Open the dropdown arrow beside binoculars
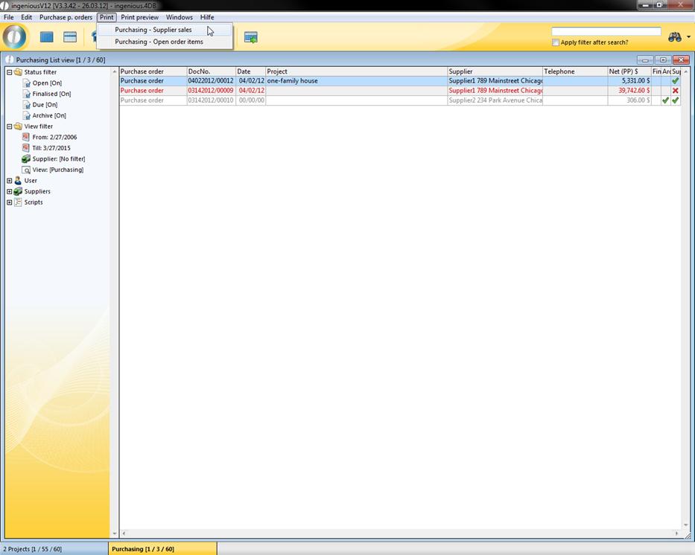The image size is (695, 555). click(689, 37)
